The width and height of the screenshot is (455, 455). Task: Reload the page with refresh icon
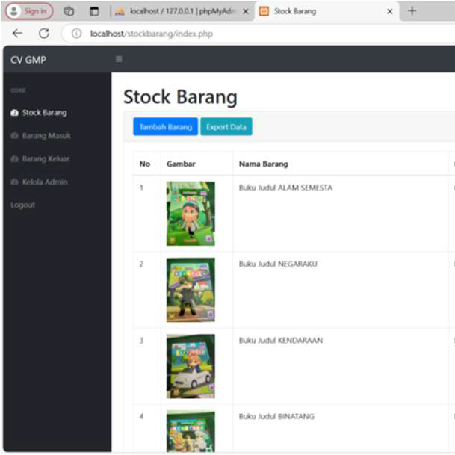pos(44,34)
